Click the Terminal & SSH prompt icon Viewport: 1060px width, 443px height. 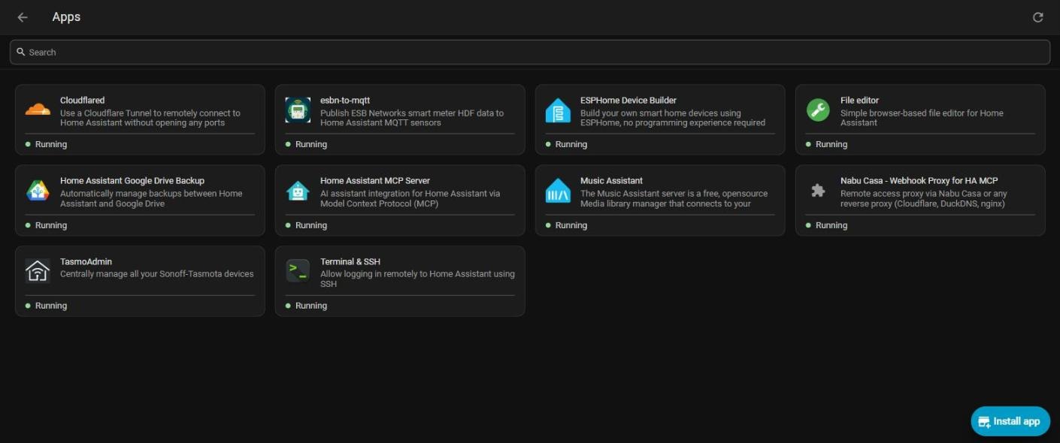click(298, 271)
